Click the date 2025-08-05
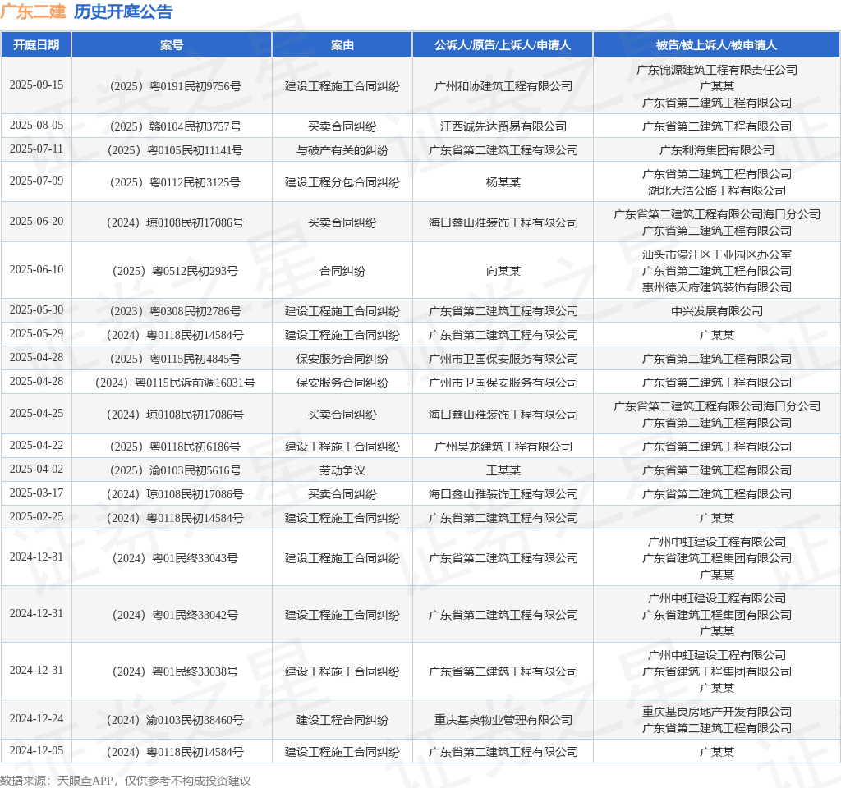 coord(36,126)
